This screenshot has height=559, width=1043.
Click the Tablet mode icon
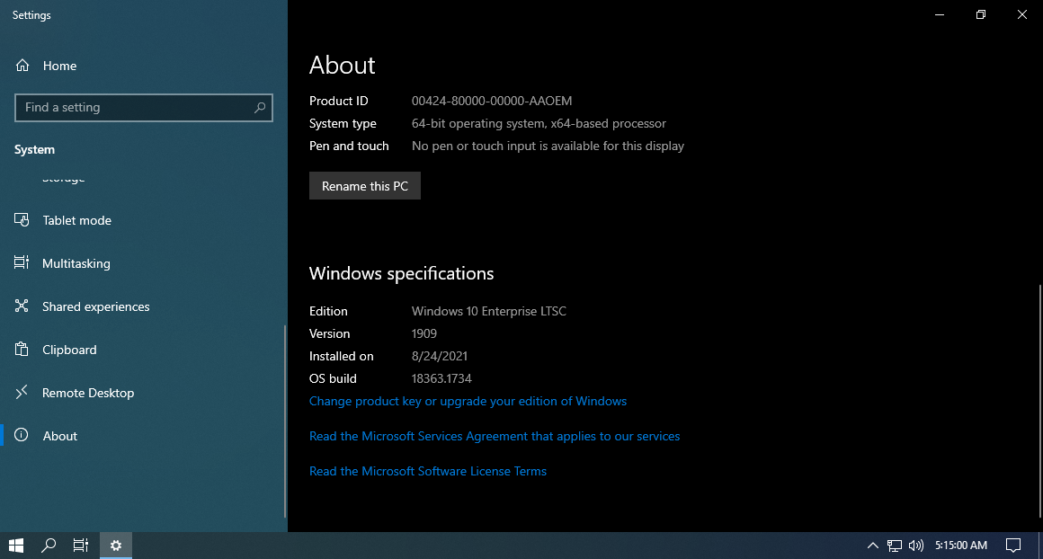[x=22, y=220]
